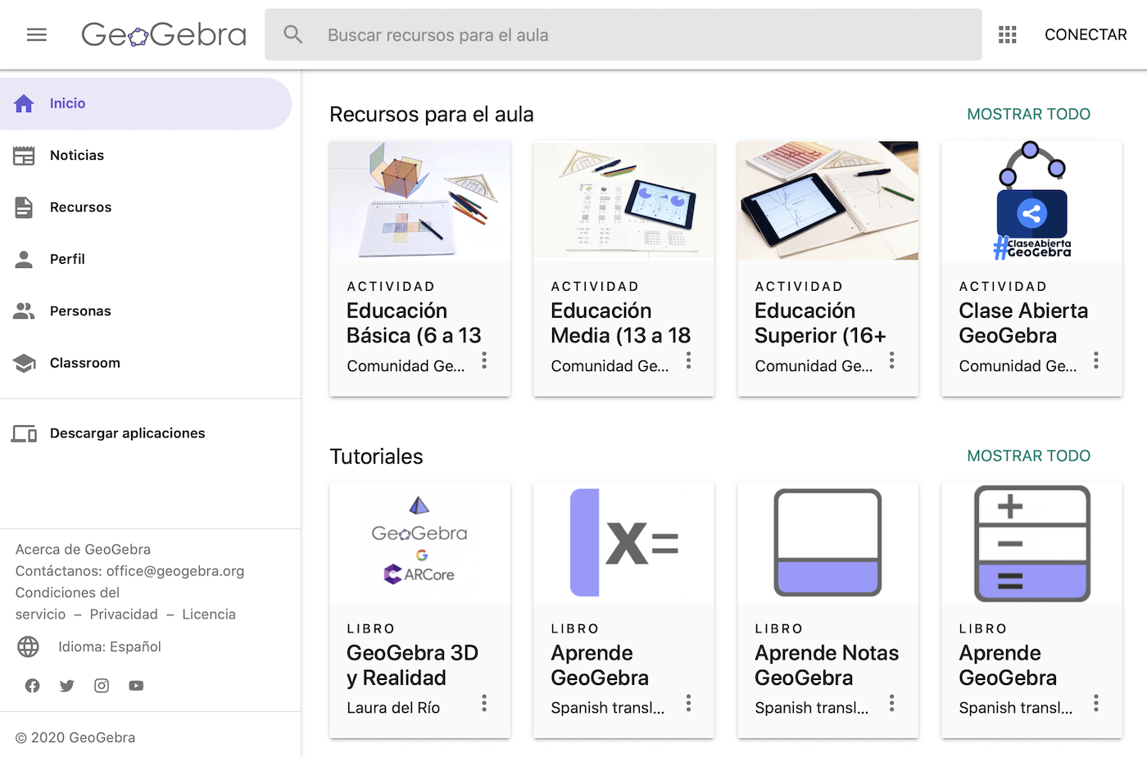Open the Privacidad link
Screen dimensions: 1147x757
point(124,614)
